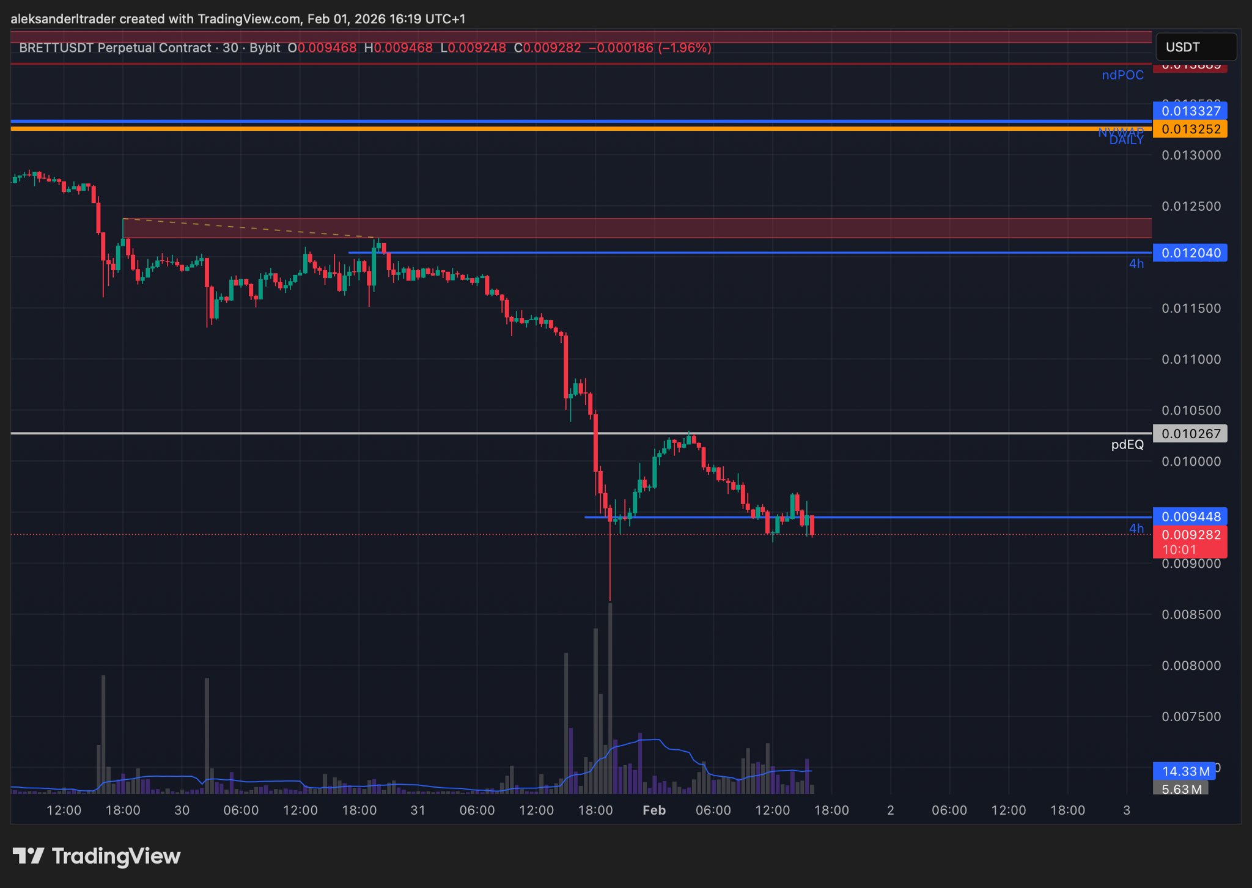Screen dimensions: 1252x888
Task: Click the Feb month marker on time axis
Action: [654, 810]
